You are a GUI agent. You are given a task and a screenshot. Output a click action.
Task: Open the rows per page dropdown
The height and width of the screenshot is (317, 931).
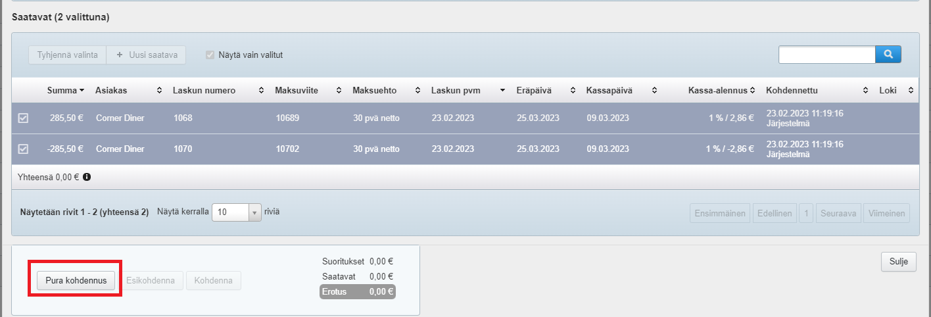[254, 212]
